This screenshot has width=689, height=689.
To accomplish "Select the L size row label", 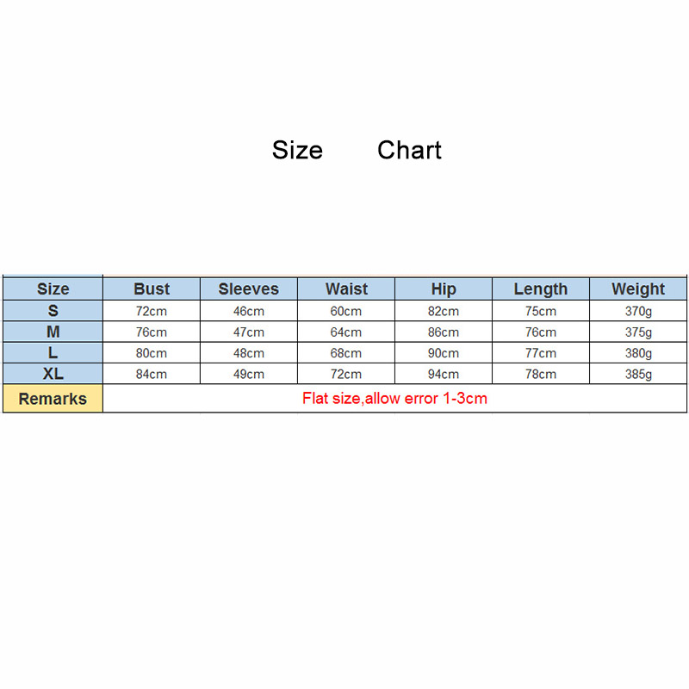I will click(x=53, y=353).
